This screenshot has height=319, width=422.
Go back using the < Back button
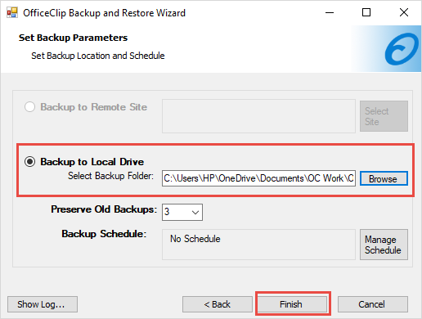click(x=218, y=304)
